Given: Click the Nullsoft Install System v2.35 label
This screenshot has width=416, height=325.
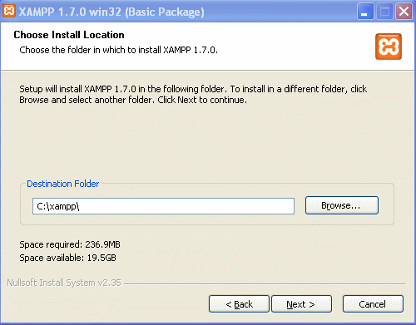Looking at the screenshot, I should pyautogui.click(x=64, y=283).
